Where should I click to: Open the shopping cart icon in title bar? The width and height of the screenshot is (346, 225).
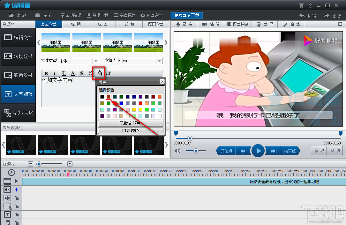301,5
